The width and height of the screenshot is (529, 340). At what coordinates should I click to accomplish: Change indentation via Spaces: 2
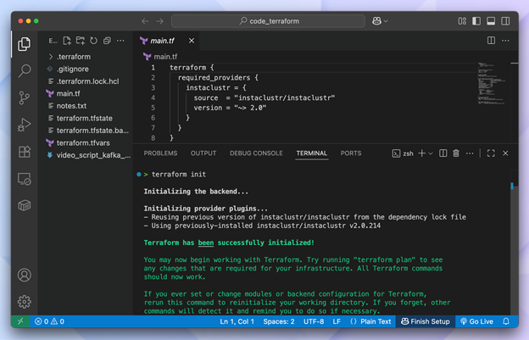click(279, 321)
